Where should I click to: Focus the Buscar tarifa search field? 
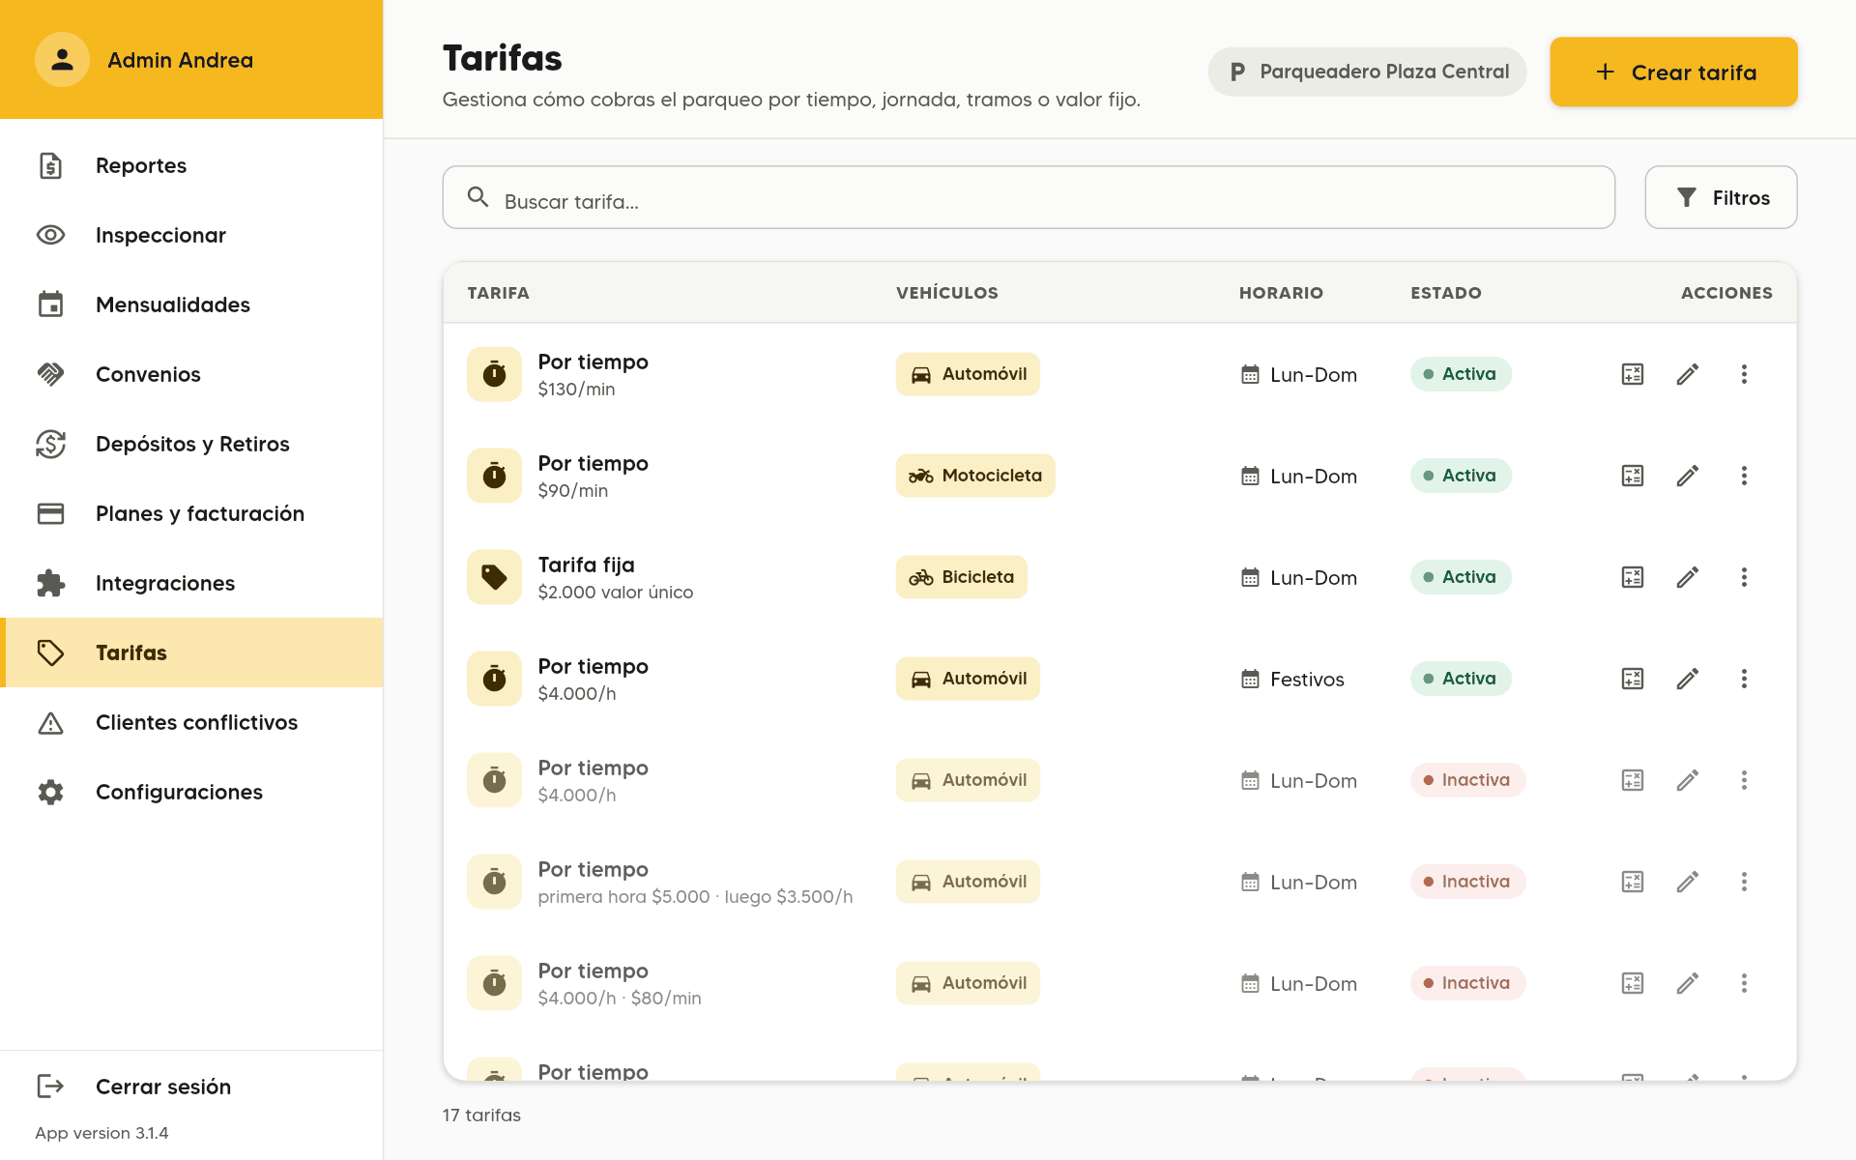[1029, 197]
